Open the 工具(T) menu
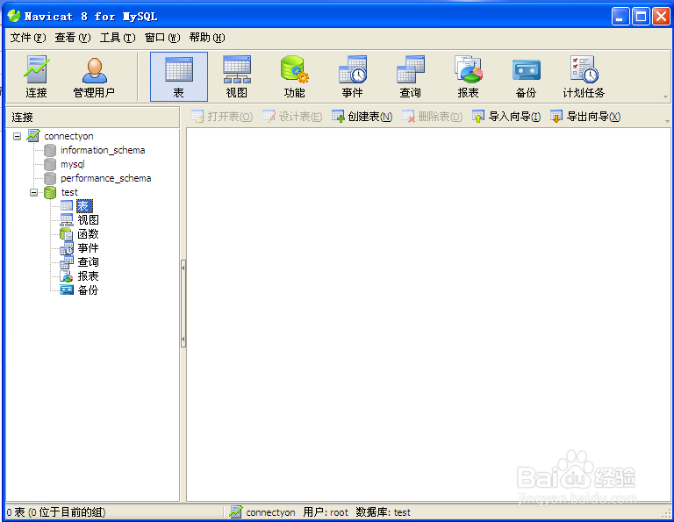 [118, 38]
